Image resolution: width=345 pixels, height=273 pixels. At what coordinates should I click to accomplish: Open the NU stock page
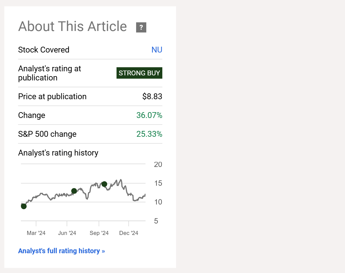[x=157, y=50]
